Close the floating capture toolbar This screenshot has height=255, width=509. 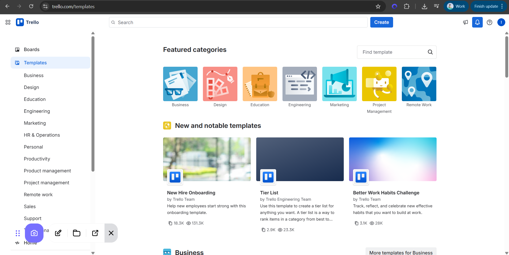coord(111,233)
